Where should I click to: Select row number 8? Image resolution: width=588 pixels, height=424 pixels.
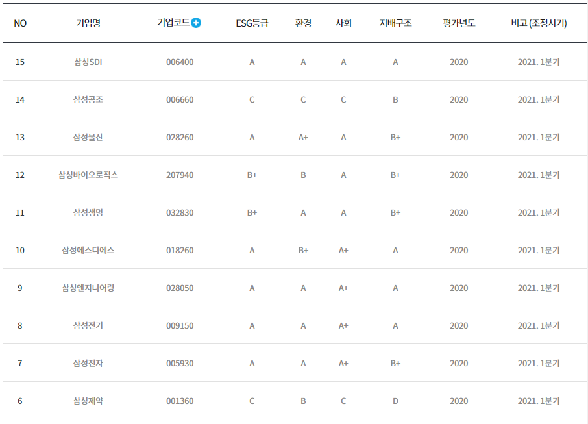[x=20, y=326]
